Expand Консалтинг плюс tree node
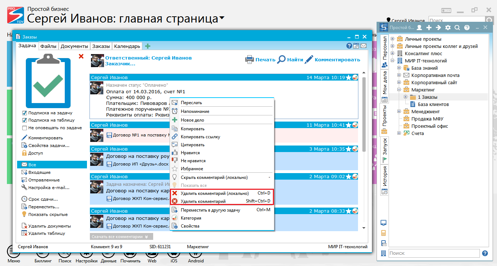This screenshot has height=266, width=497. pyautogui.click(x=393, y=53)
